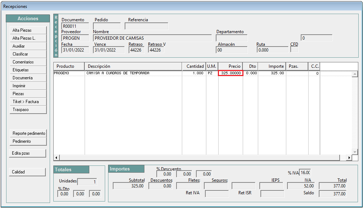Click Tiket > Factura button
The height and width of the screenshot is (208, 363).
[x=28, y=101]
